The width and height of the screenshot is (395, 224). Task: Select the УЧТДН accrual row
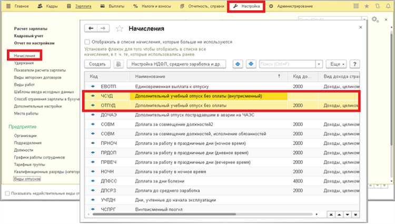pyautogui.click(x=222, y=200)
